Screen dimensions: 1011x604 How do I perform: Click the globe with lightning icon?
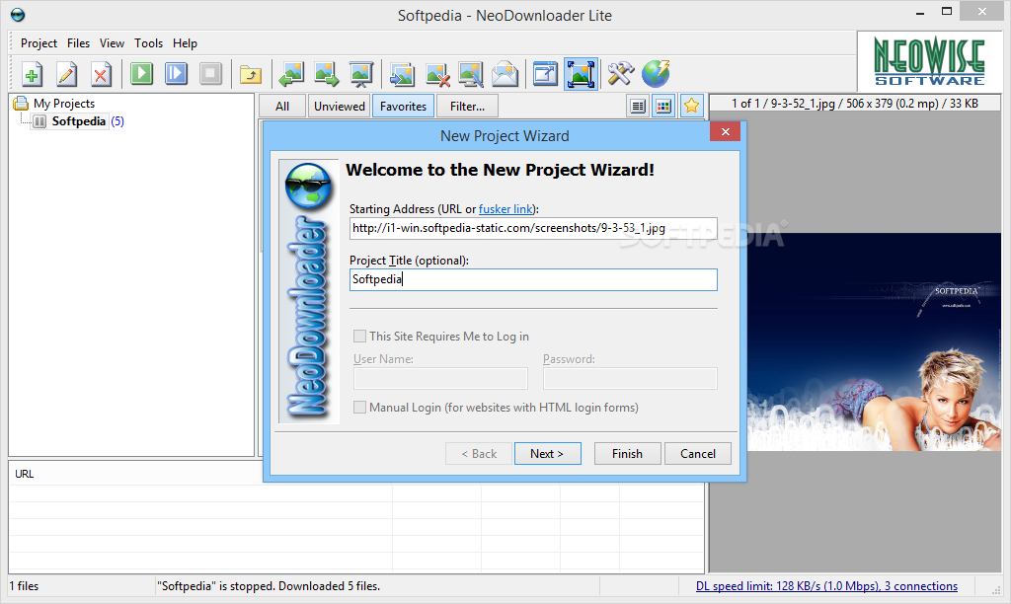(x=656, y=73)
